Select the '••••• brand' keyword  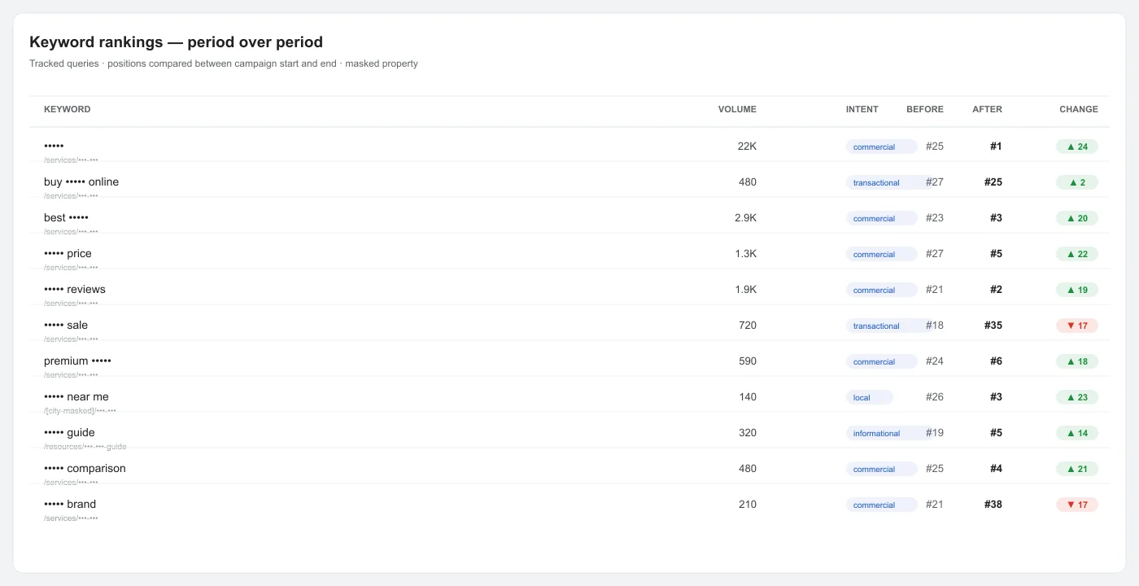pos(70,505)
